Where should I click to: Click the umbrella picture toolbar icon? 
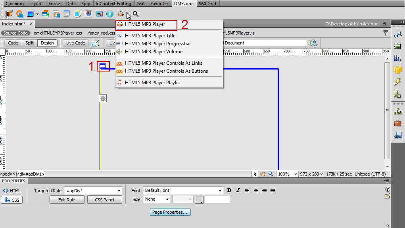point(99,14)
